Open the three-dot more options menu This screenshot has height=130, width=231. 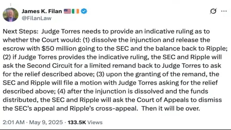coord(224,11)
